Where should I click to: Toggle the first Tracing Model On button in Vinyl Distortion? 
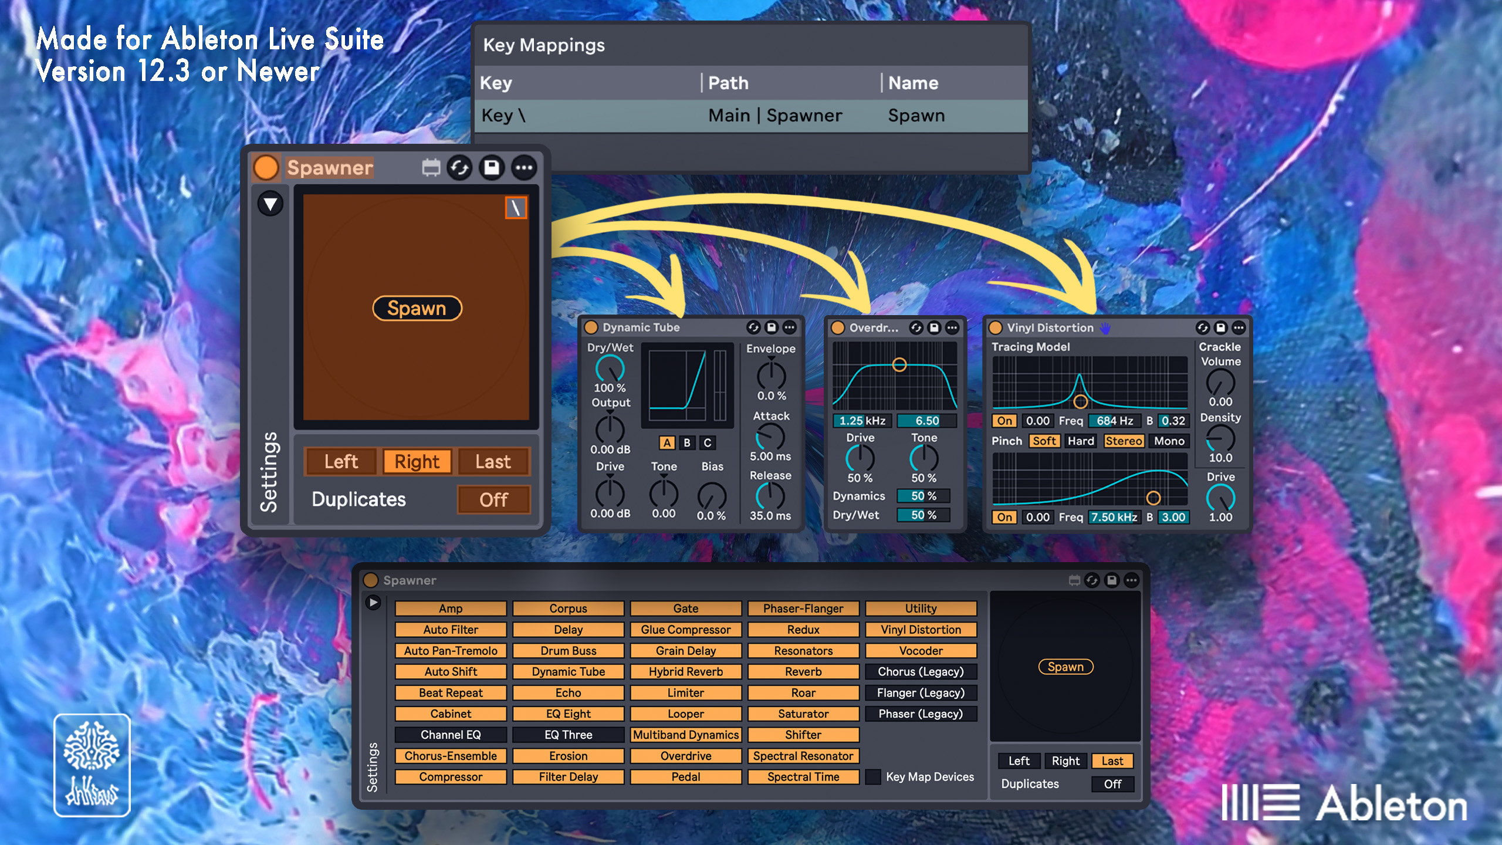point(1004,421)
